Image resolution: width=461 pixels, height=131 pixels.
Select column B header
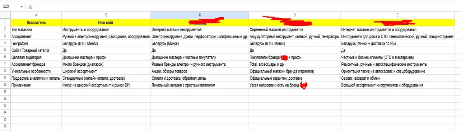pyautogui.click(x=106, y=15)
